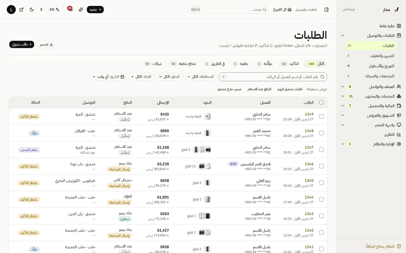This screenshot has width=406, height=253.
Task: Check the box for order 1344
Action: pos(321,199)
